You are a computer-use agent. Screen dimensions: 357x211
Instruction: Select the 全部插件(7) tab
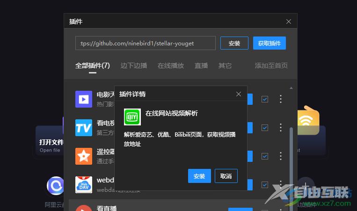click(x=93, y=65)
